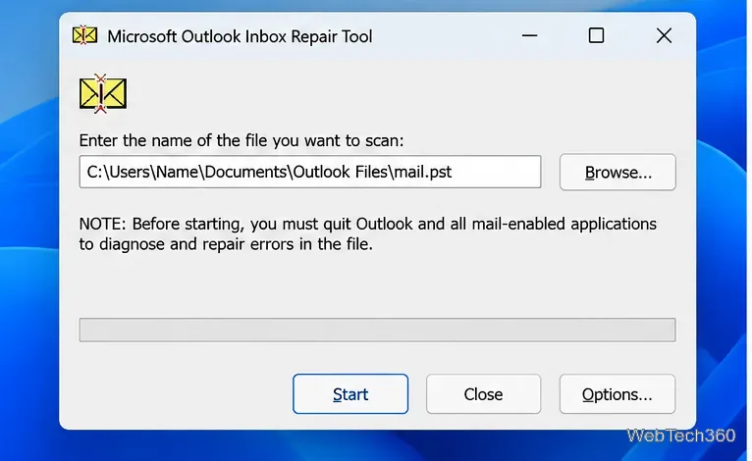Click the large broken envelope icon

tap(103, 93)
